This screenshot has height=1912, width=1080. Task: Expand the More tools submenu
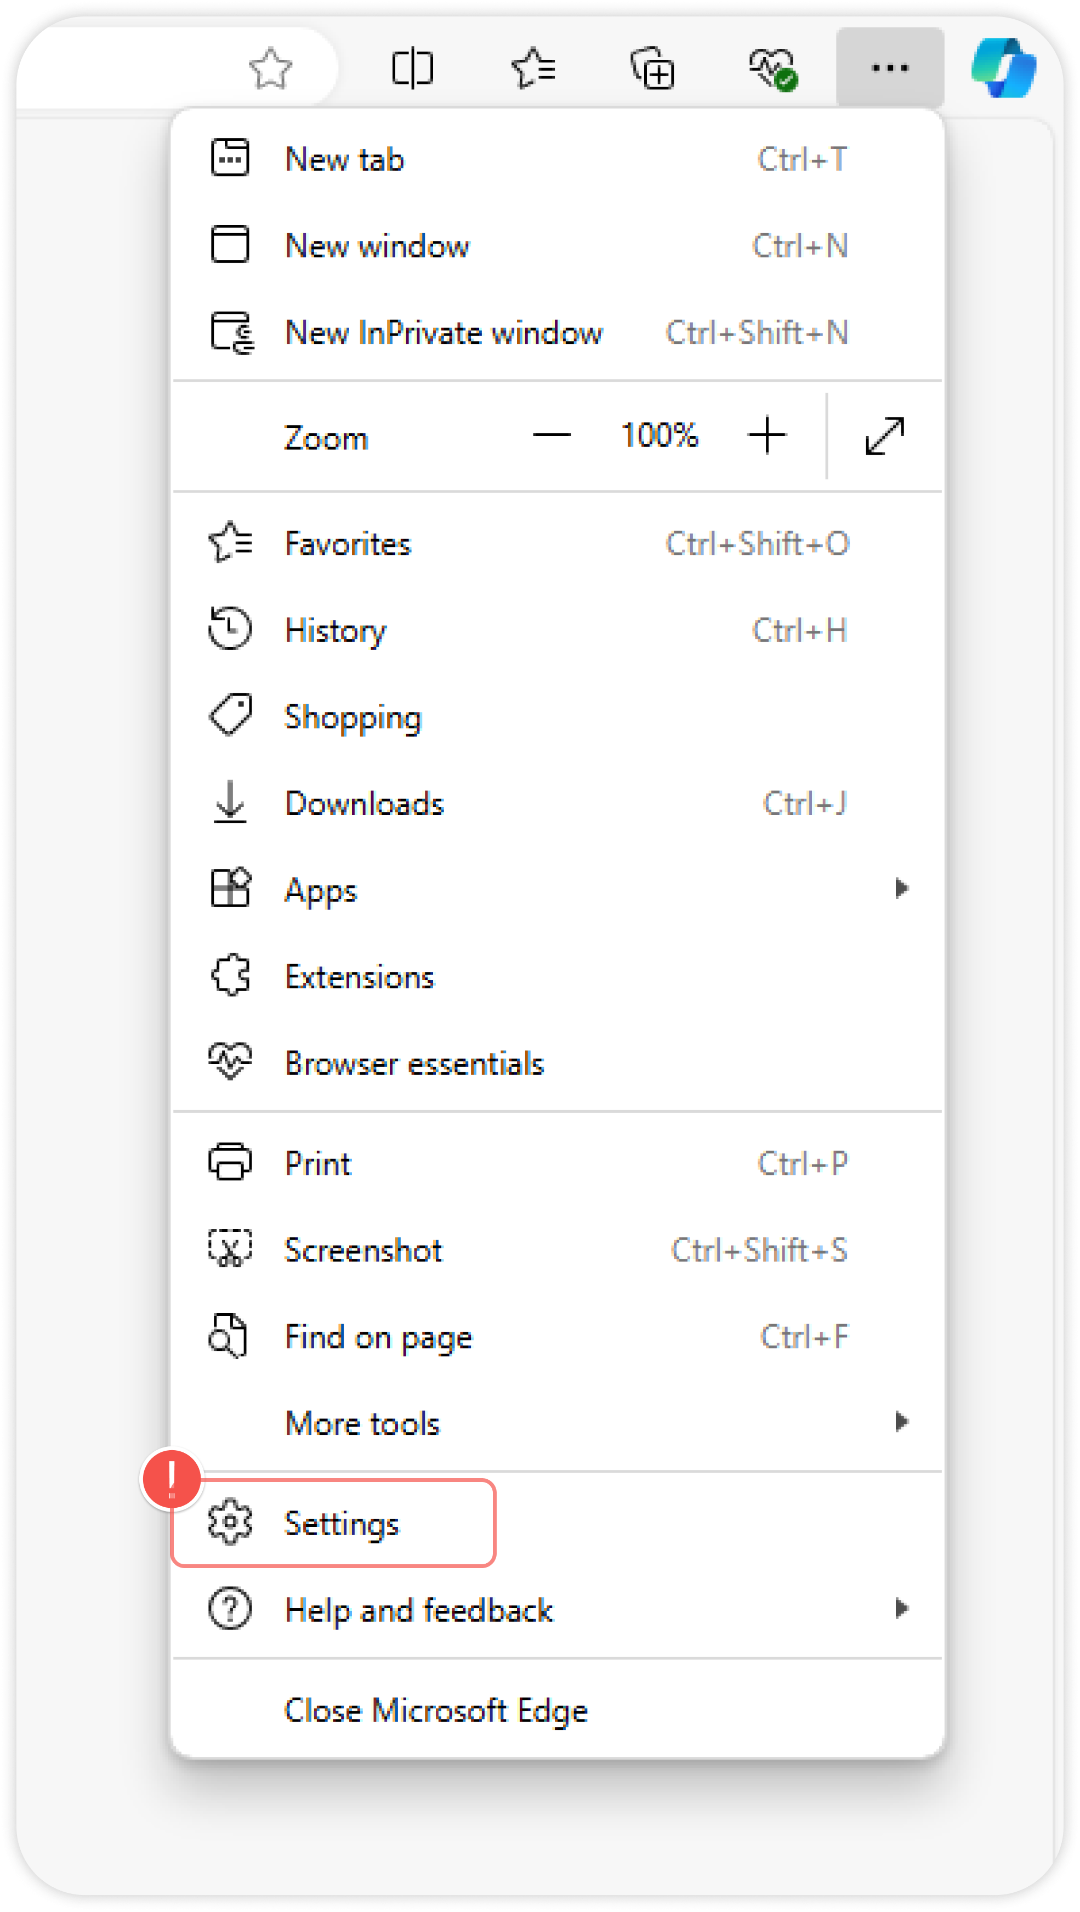pos(901,1421)
